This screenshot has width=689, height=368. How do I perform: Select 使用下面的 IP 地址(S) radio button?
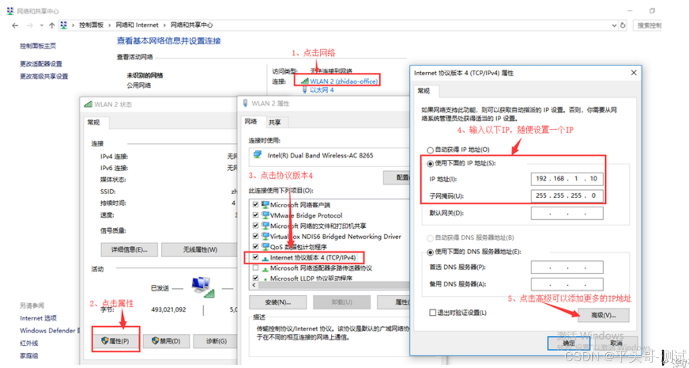430,164
